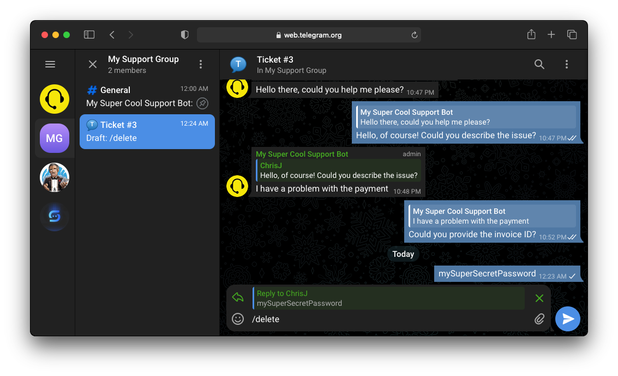
Task: Select the yellow headset support bot chat
Action: tap(55, 99)
